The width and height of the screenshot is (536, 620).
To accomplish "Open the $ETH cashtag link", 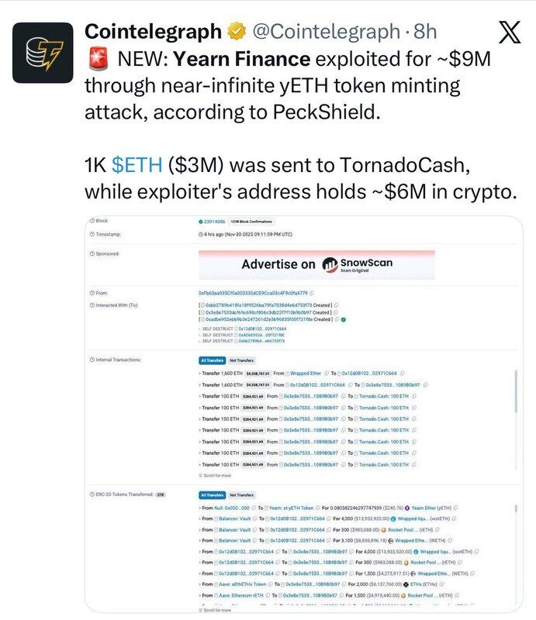I will tap(138, 167).
